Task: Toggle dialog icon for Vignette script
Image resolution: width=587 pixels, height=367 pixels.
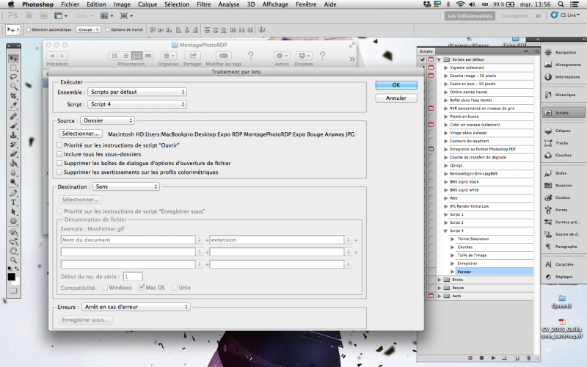Action: click(431, 68)
